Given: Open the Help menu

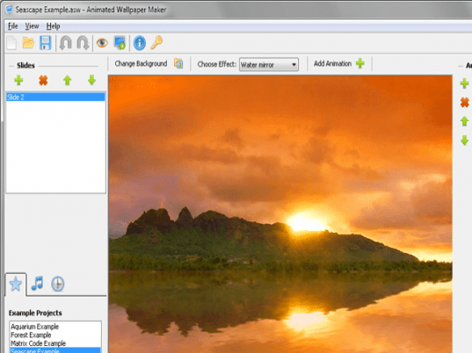Looking at the screenshot, I should point(53,26).
